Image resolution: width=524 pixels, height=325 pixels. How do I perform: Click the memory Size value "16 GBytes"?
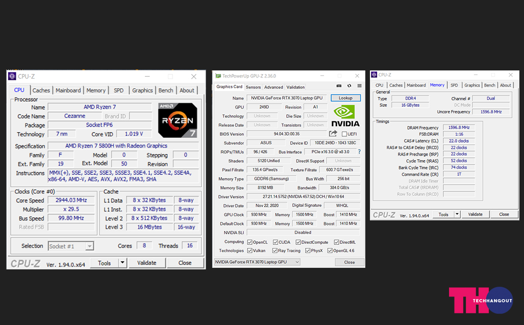click(x=410, y=105)
